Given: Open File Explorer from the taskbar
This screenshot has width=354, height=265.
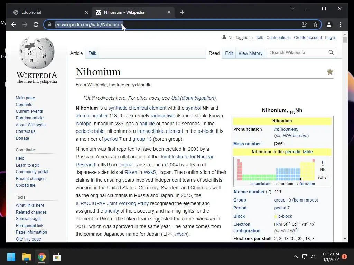Looking at the screenshot, I should click(x=26, y=257).
